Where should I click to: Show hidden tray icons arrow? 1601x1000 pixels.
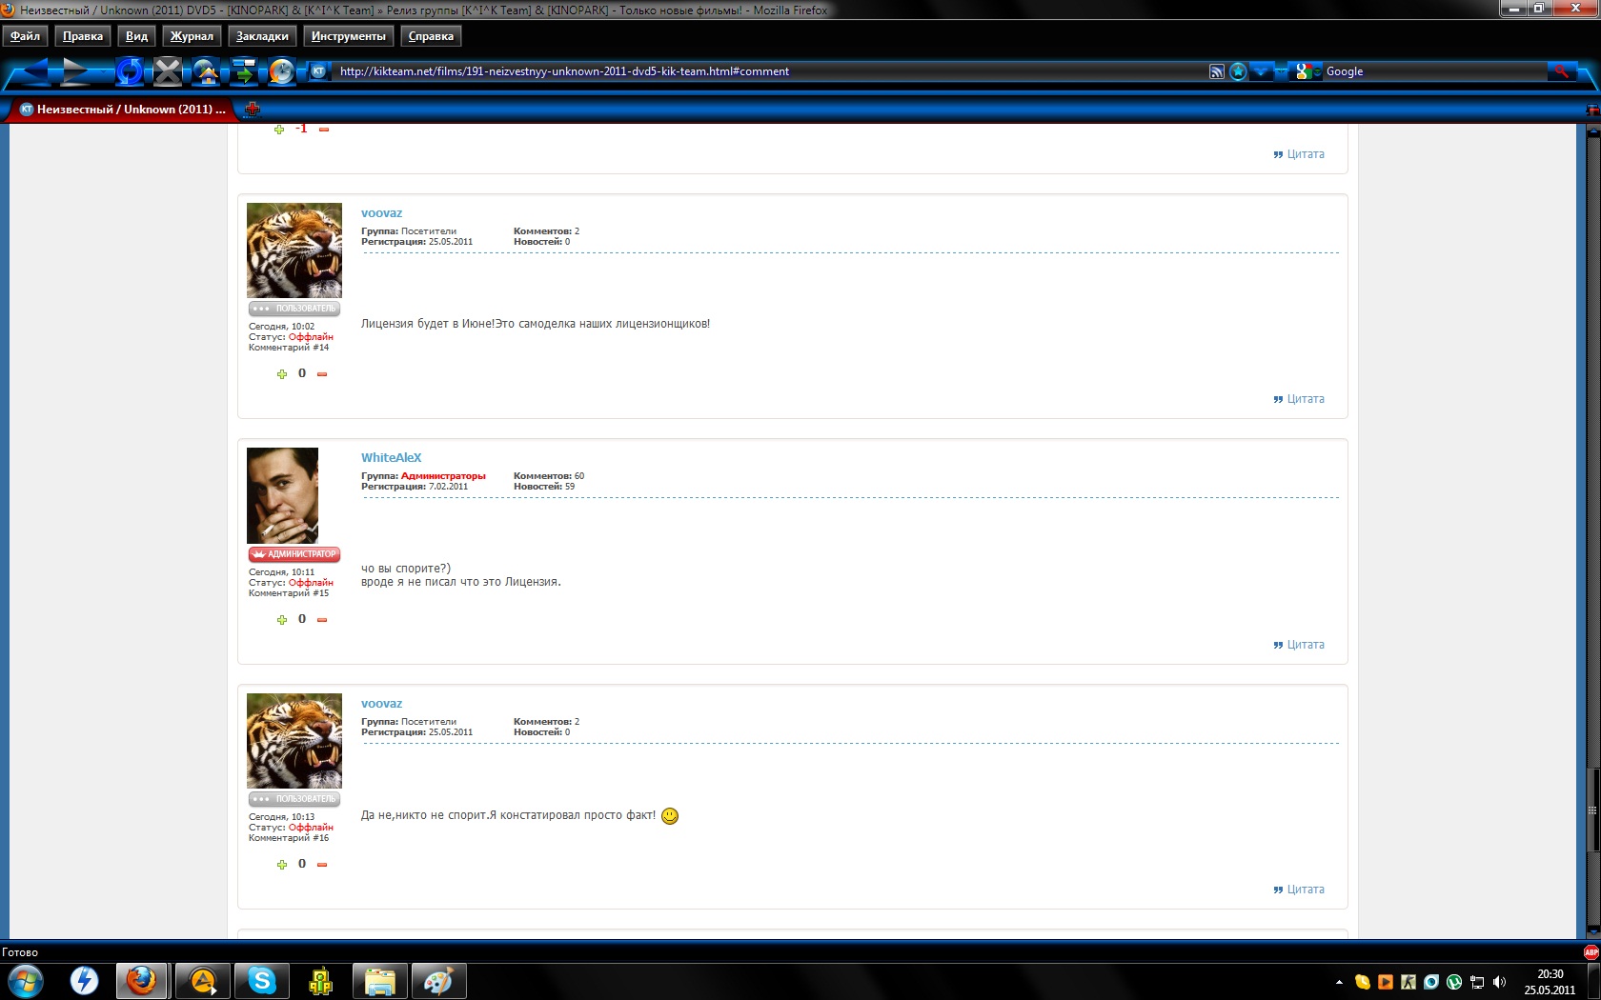[1339, 982]
